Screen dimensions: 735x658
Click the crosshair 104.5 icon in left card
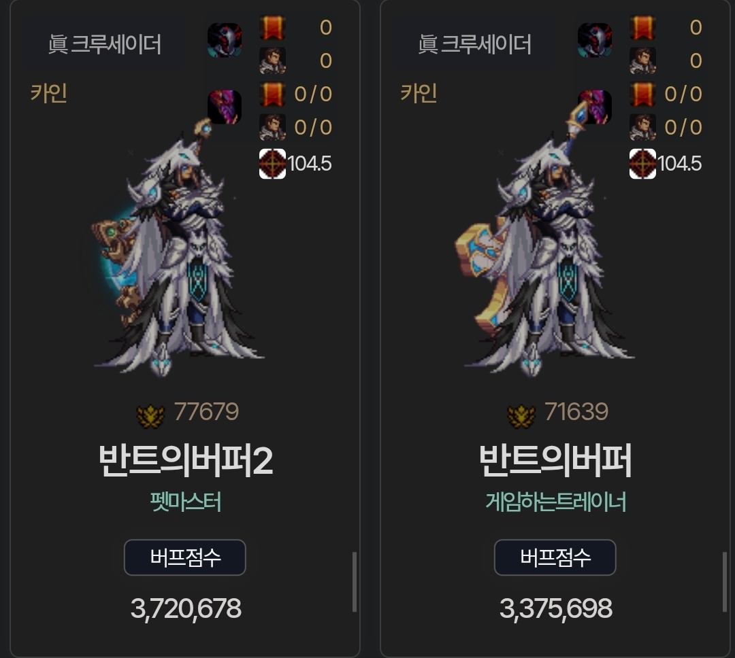pos(272,163)
